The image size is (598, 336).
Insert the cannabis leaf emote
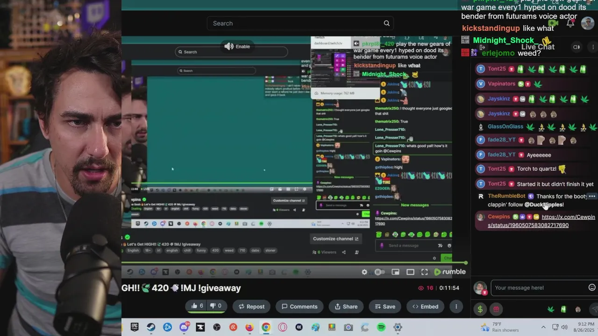pyautogui.click(x=551, y=309)
